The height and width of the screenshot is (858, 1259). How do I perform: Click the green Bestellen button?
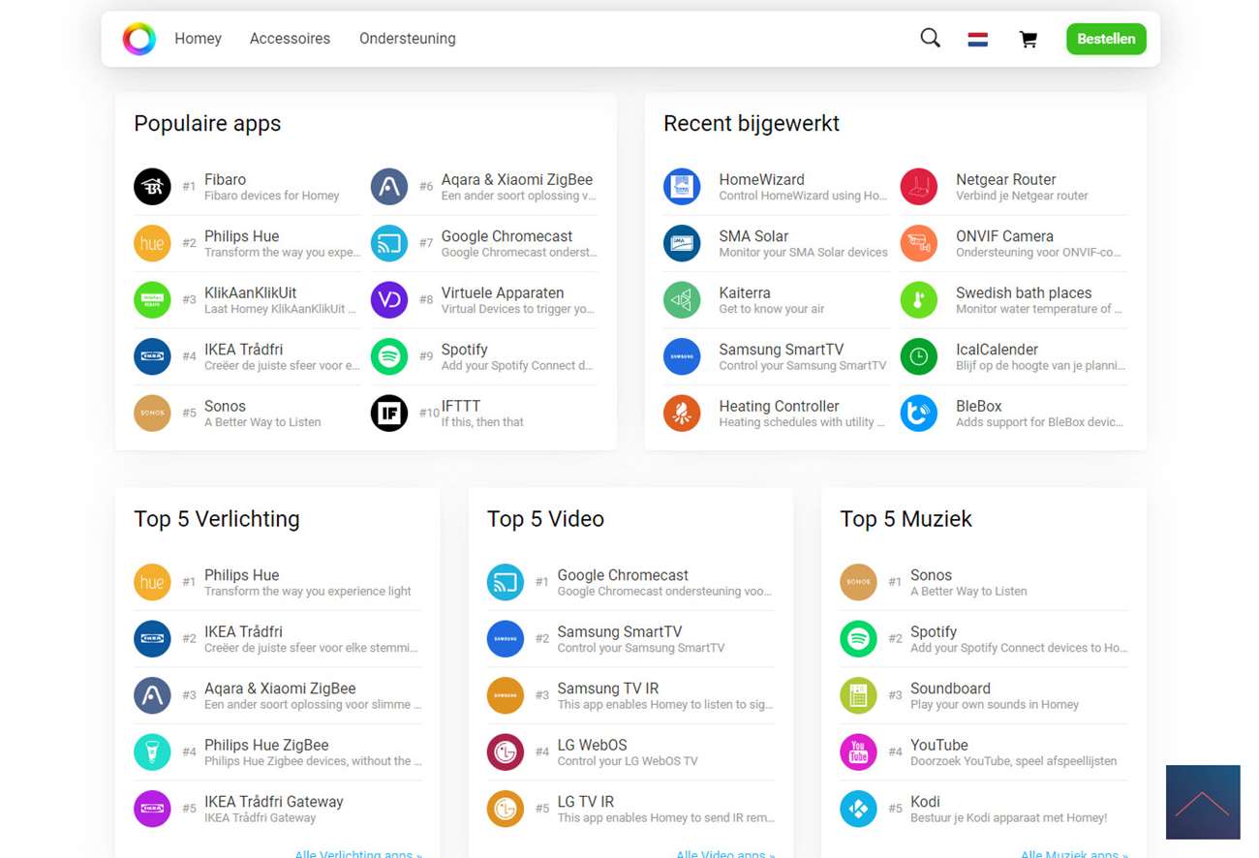tap(1106, 39)
